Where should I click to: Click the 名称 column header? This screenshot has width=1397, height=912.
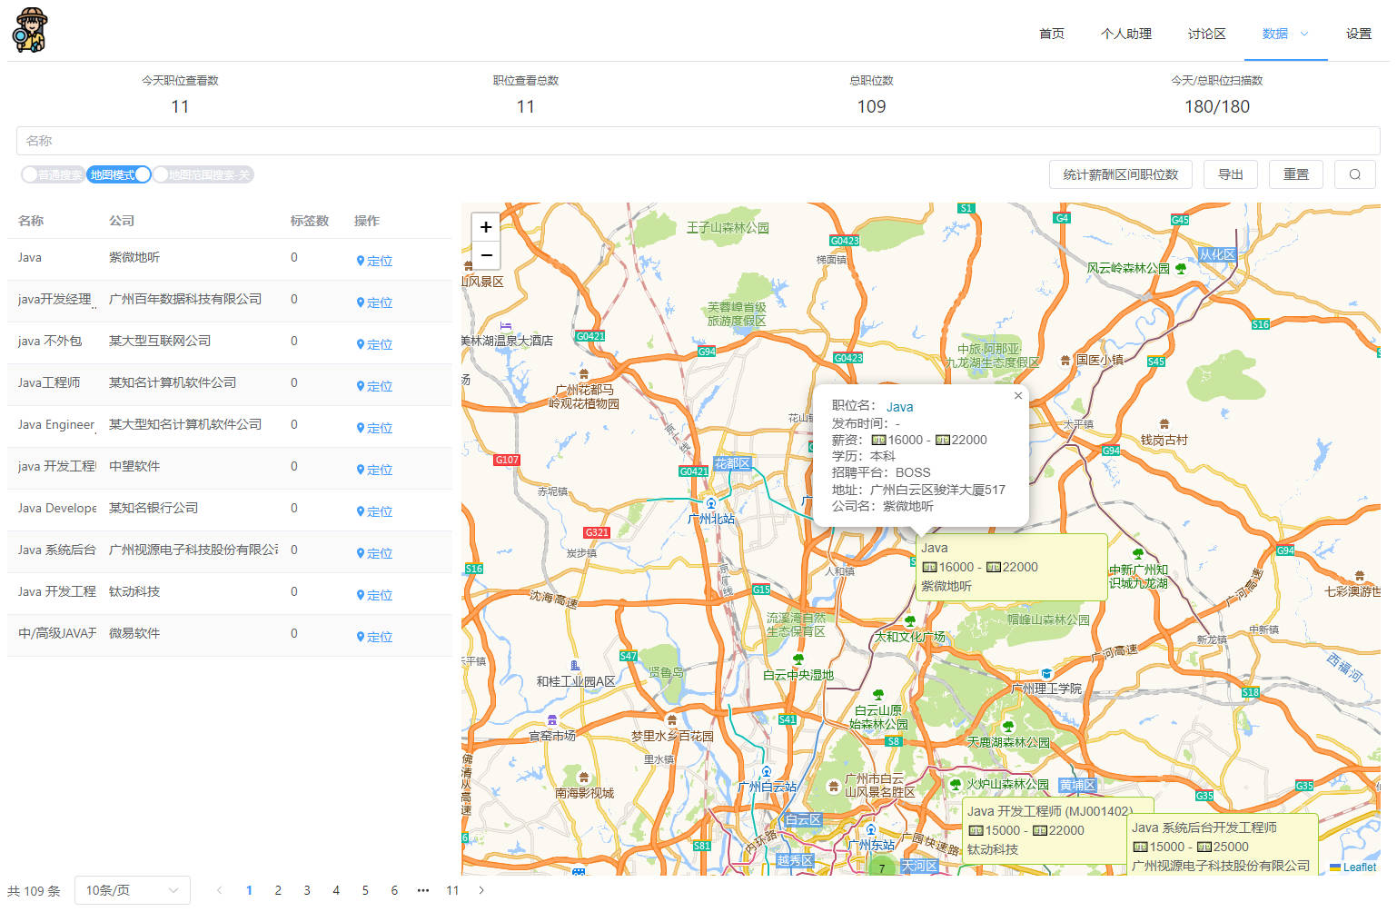(31, 221)
